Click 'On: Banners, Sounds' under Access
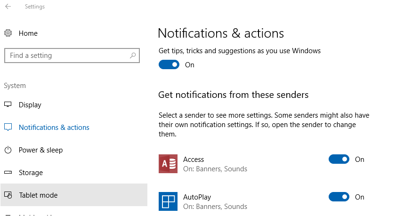The width and height of the screenshot is (396, 216). pos(215,169)
